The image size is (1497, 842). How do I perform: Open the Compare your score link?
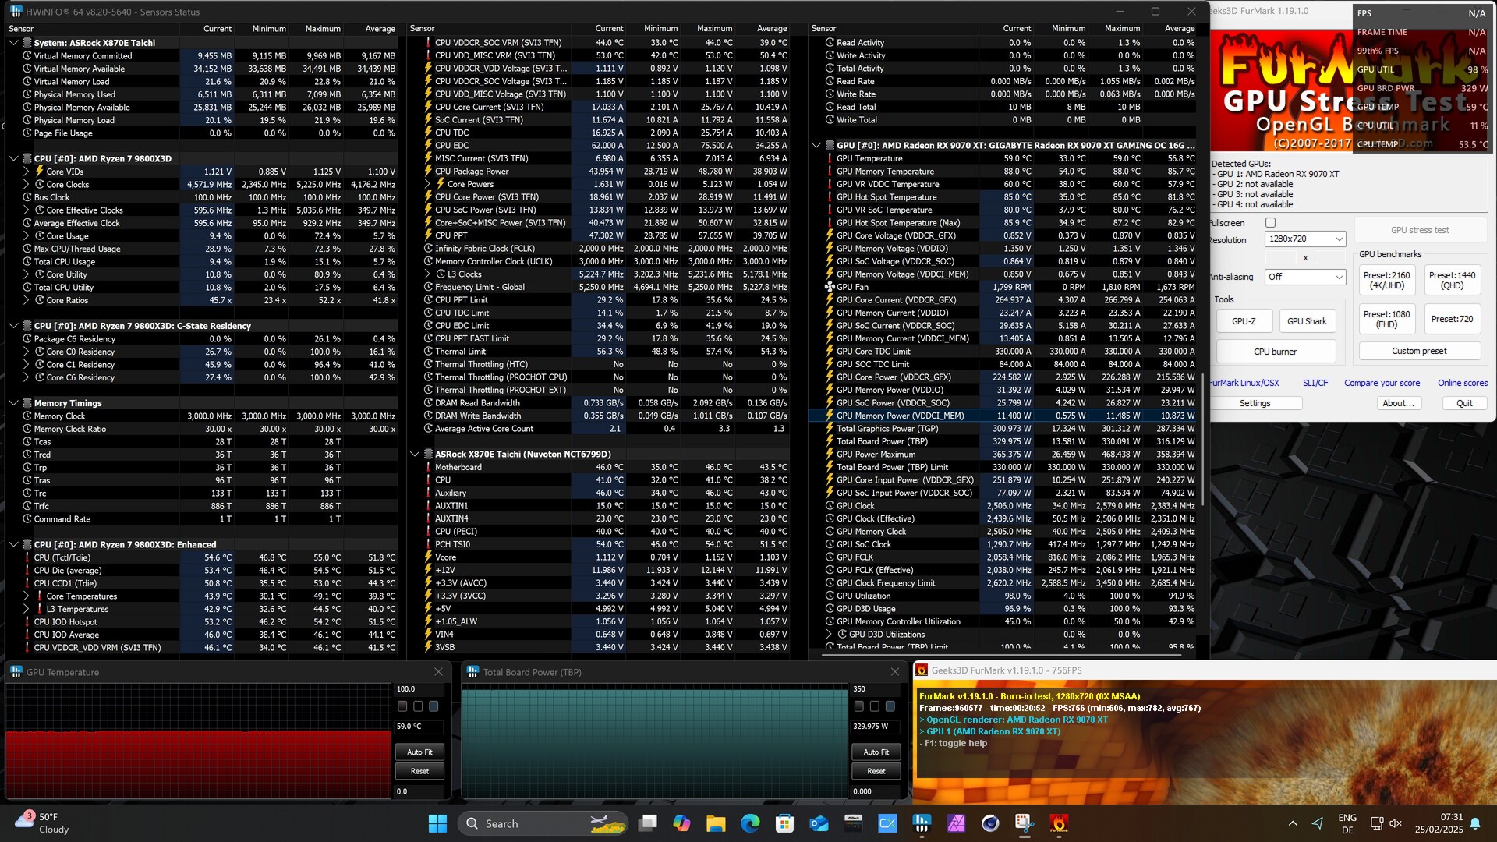[x=1382, y=383]
